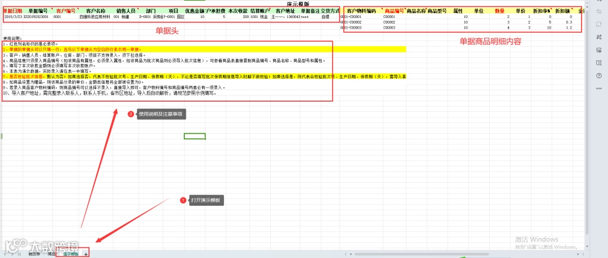Select the 演示模版 title cell
The height and width of the screenshot is (258, 608).
click(x=298, y=4)
